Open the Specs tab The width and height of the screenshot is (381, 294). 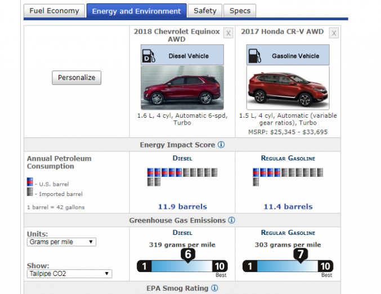[240, 11]
